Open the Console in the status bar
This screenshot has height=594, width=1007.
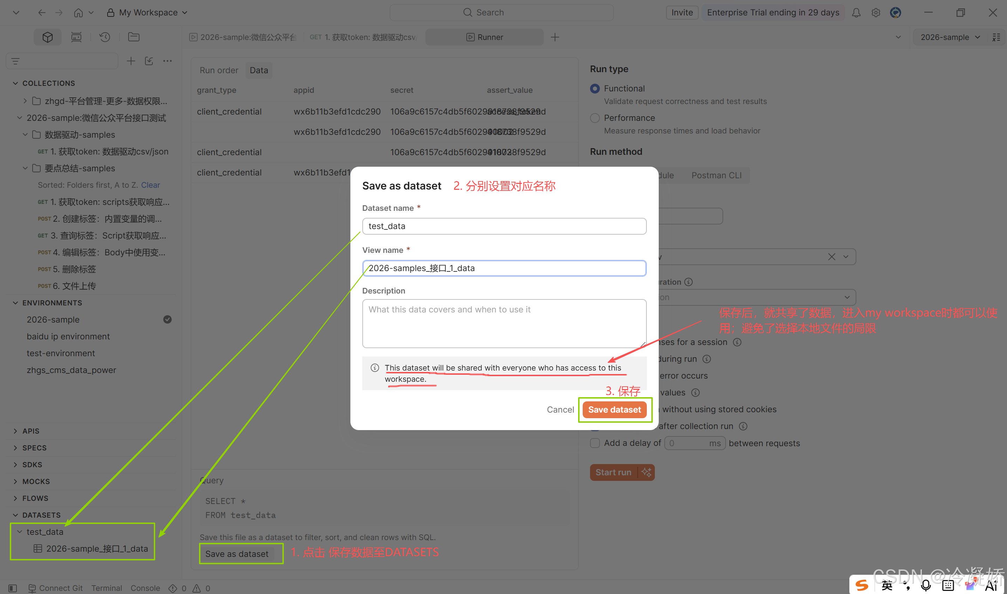point(145,588)
